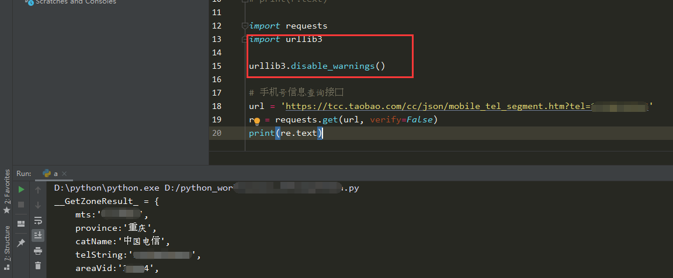Click line number 12 in the gutter
The image size is (673, 278).
pyautogui.click(x=217, y=26)
